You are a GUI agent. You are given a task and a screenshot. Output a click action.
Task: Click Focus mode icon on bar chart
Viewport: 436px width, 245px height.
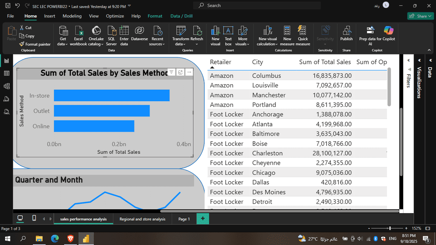coord(181,72)
